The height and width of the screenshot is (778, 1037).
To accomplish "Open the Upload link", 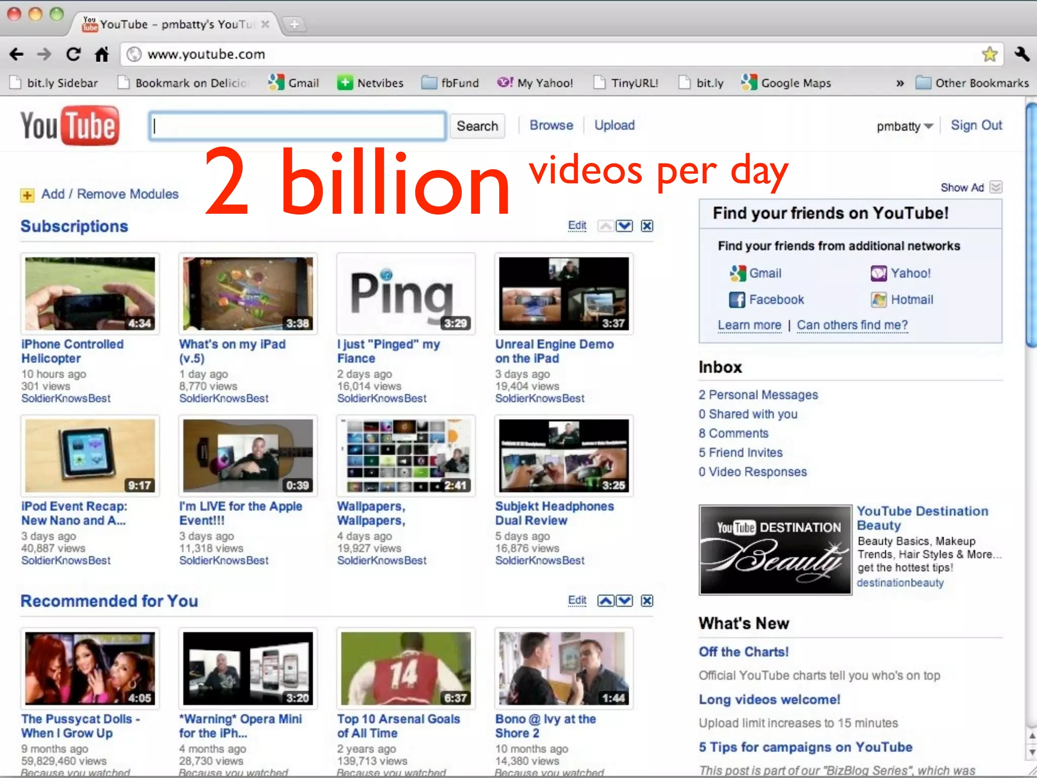I will coord(614,125).
